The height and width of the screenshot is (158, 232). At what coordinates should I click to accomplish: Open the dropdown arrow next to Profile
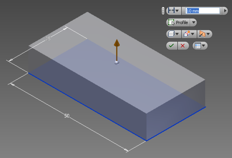pyautogui.click(x=193, y=22)
